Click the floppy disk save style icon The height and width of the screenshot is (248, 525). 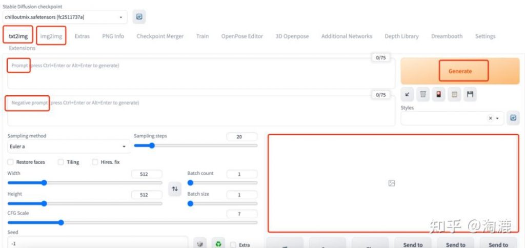coord(470,94)
